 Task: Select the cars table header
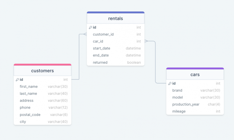pos(195,74)
